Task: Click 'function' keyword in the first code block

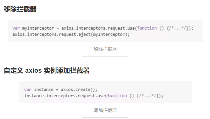Action: coord(147,28)
